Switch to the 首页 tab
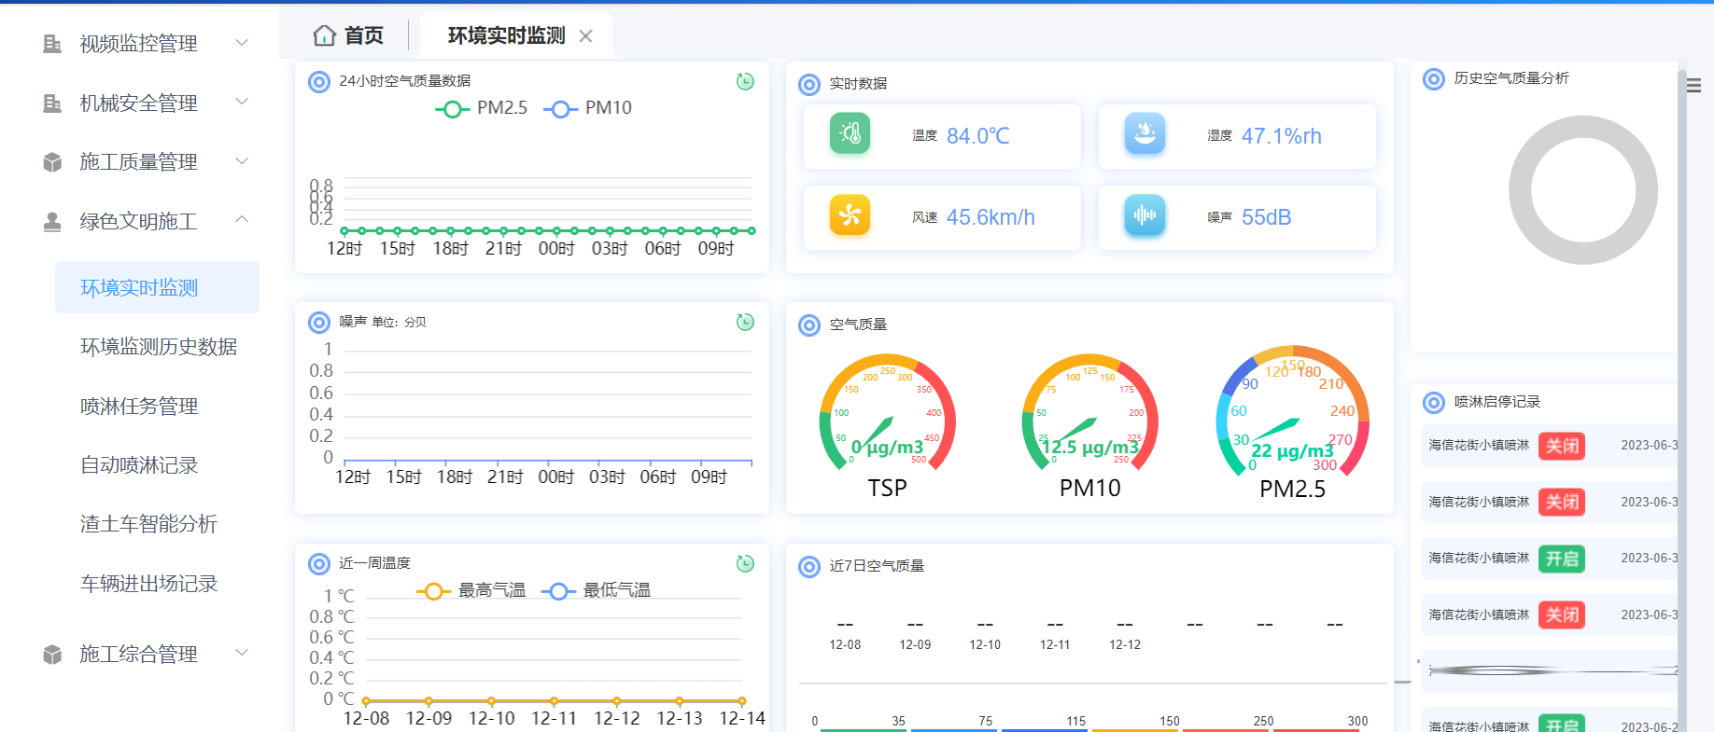1714x732 pixels. click(349, 35)
